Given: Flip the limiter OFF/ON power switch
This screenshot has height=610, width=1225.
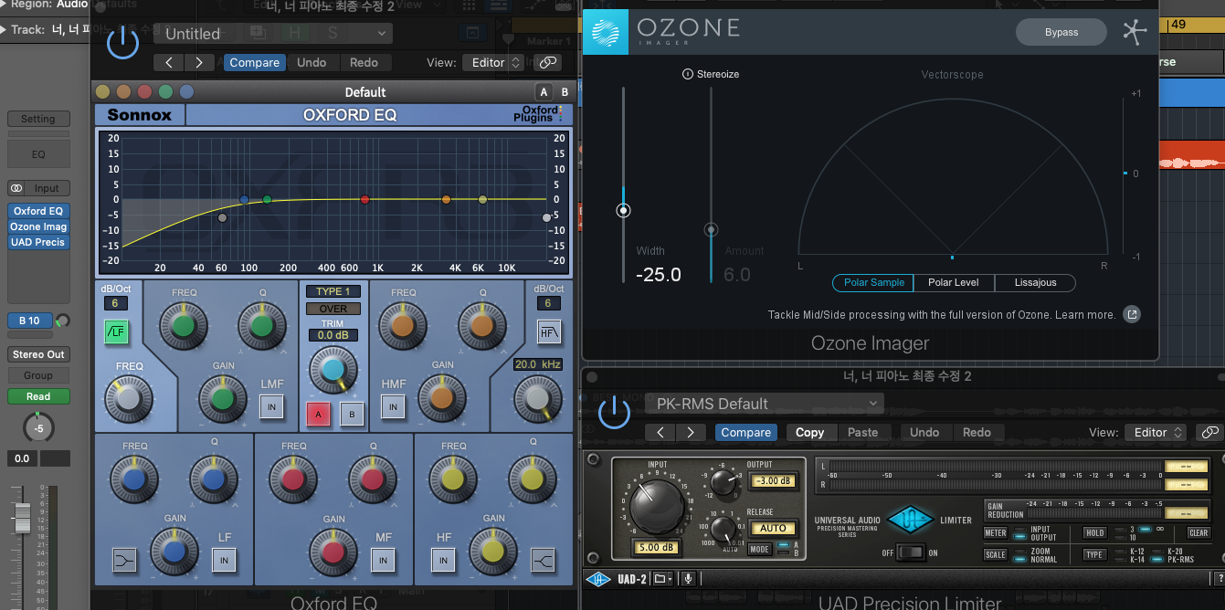Looking at the screenshot, I should point(911,552).
